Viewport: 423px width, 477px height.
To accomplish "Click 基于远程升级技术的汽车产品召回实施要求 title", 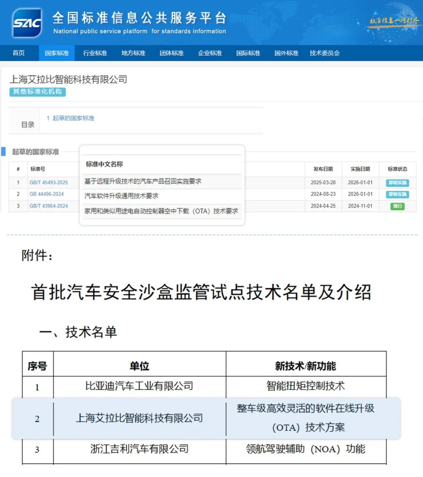I will click(143, 181).
